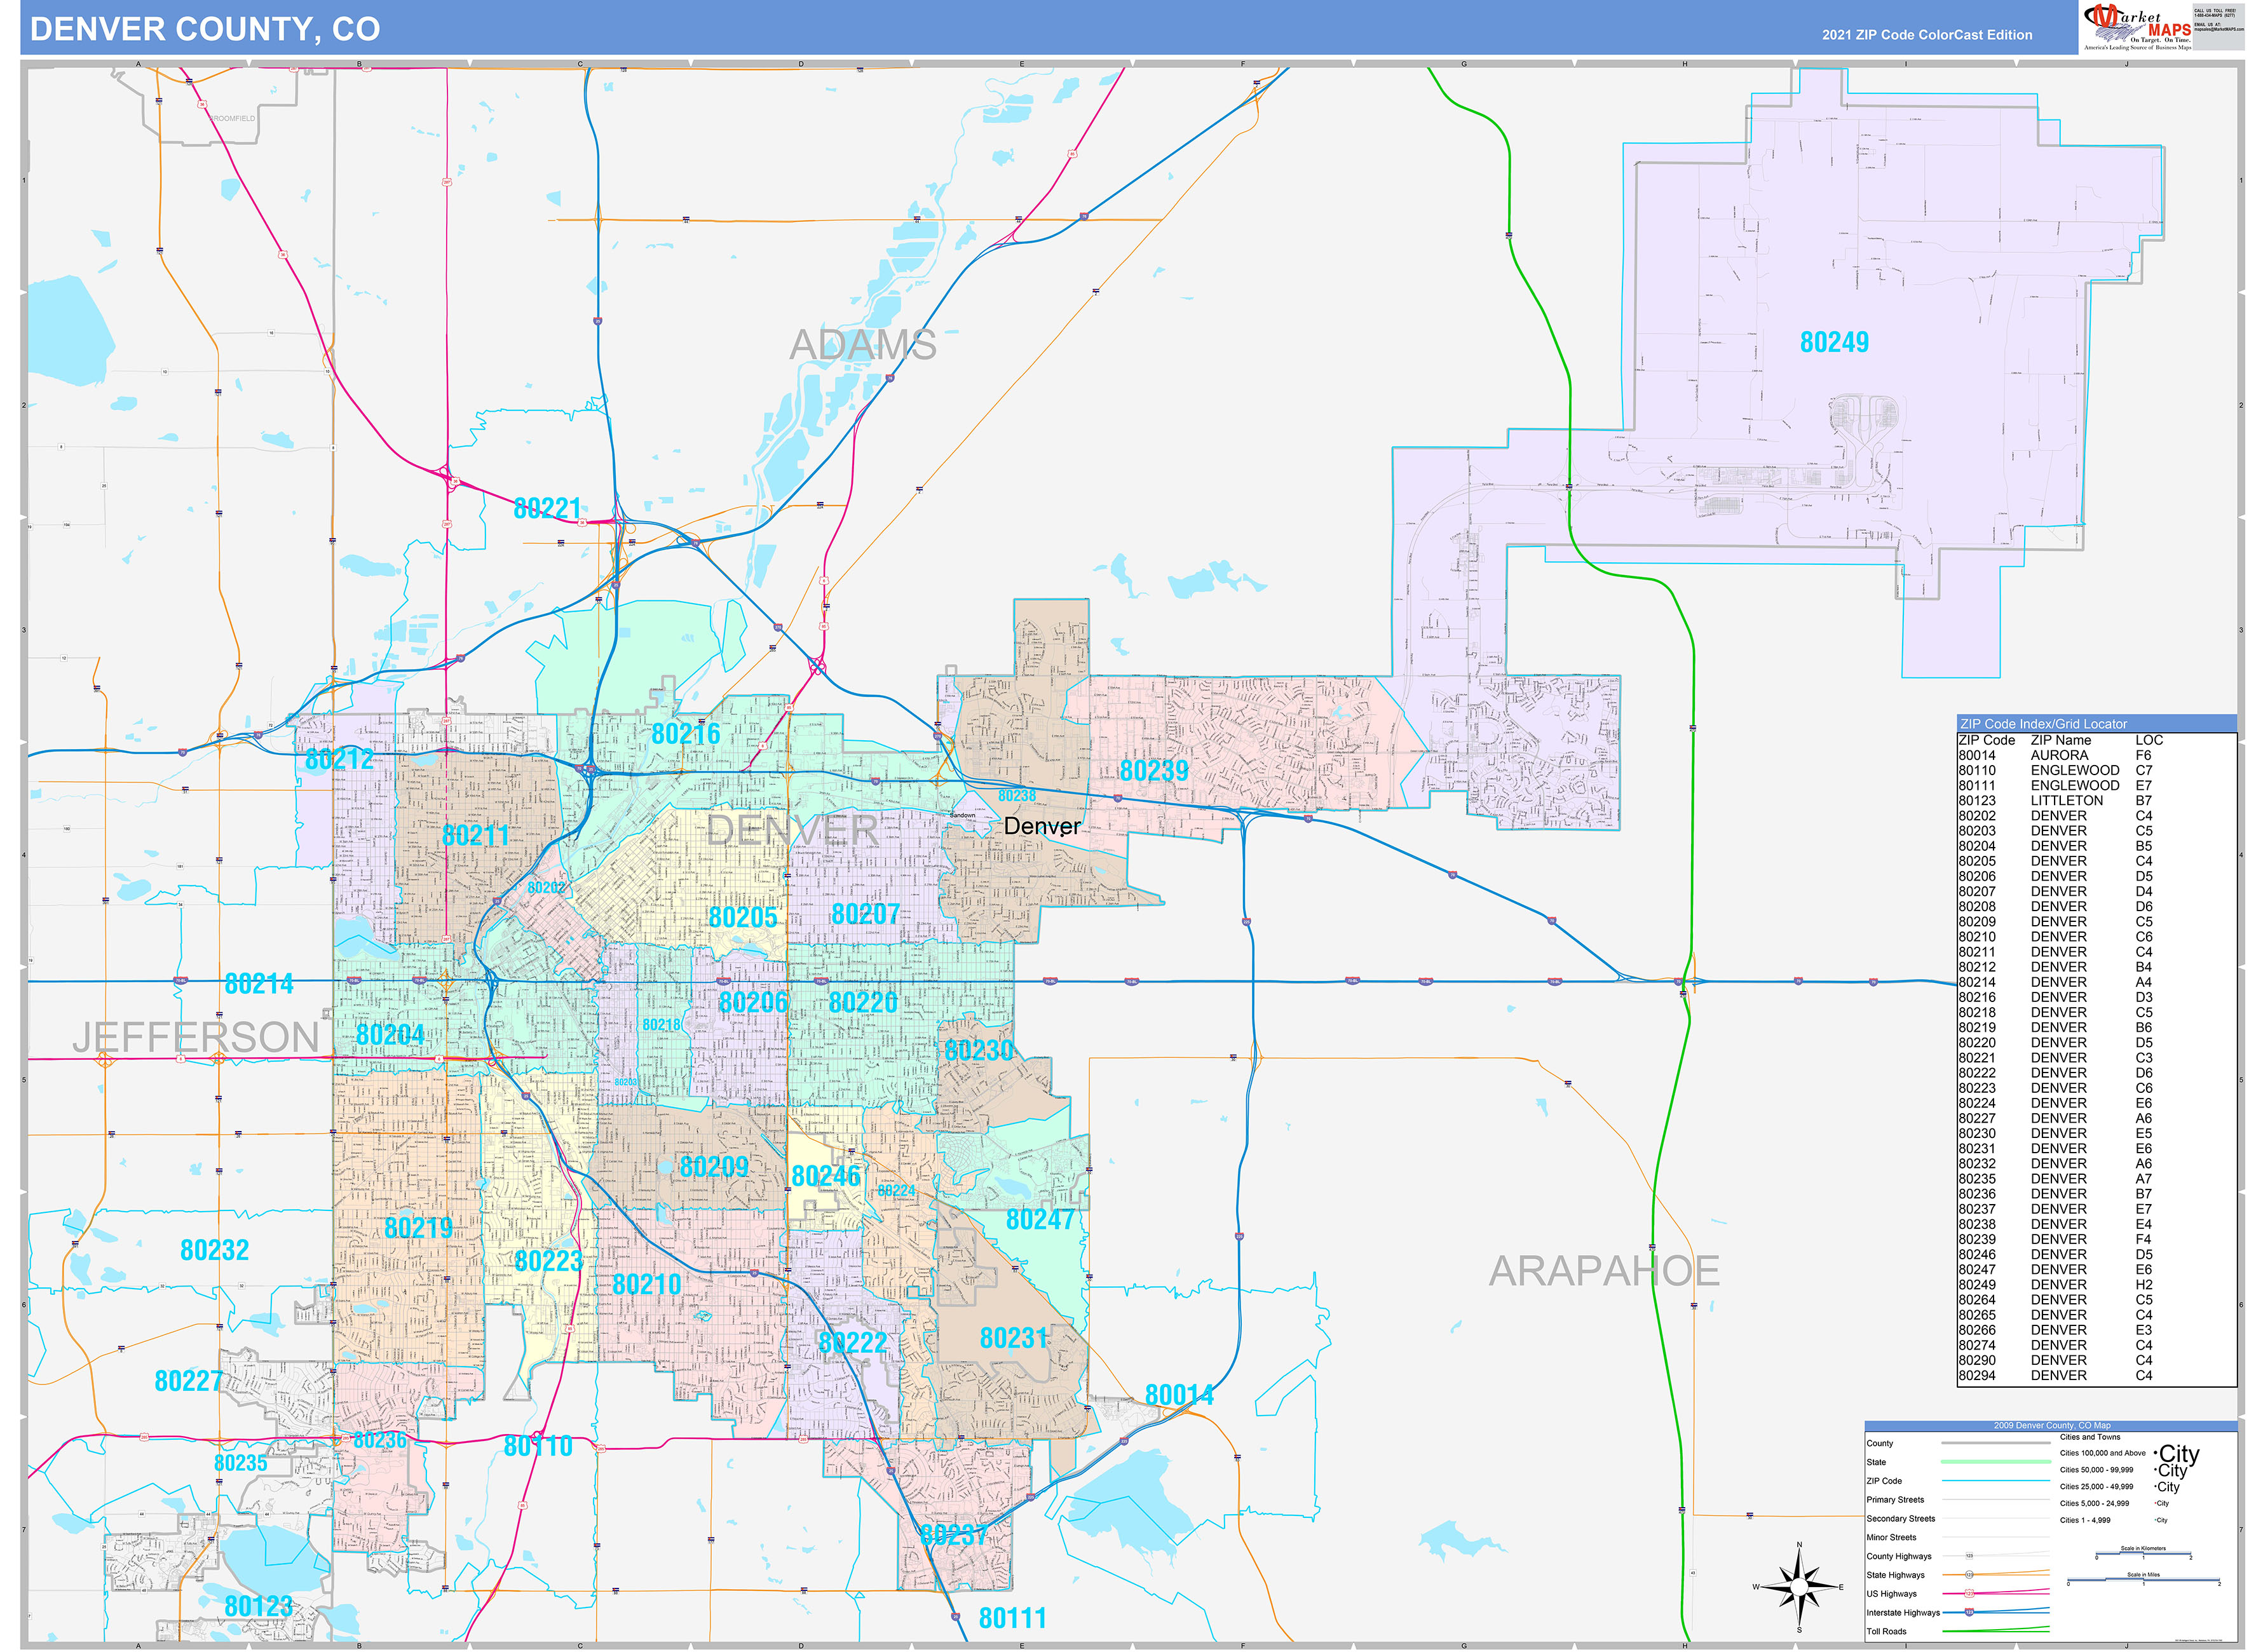The image size is (2256, 1652).
Task: Click the DENVER COUNTY, CO title
Action: pyautogui.click(x=205, y=29)
